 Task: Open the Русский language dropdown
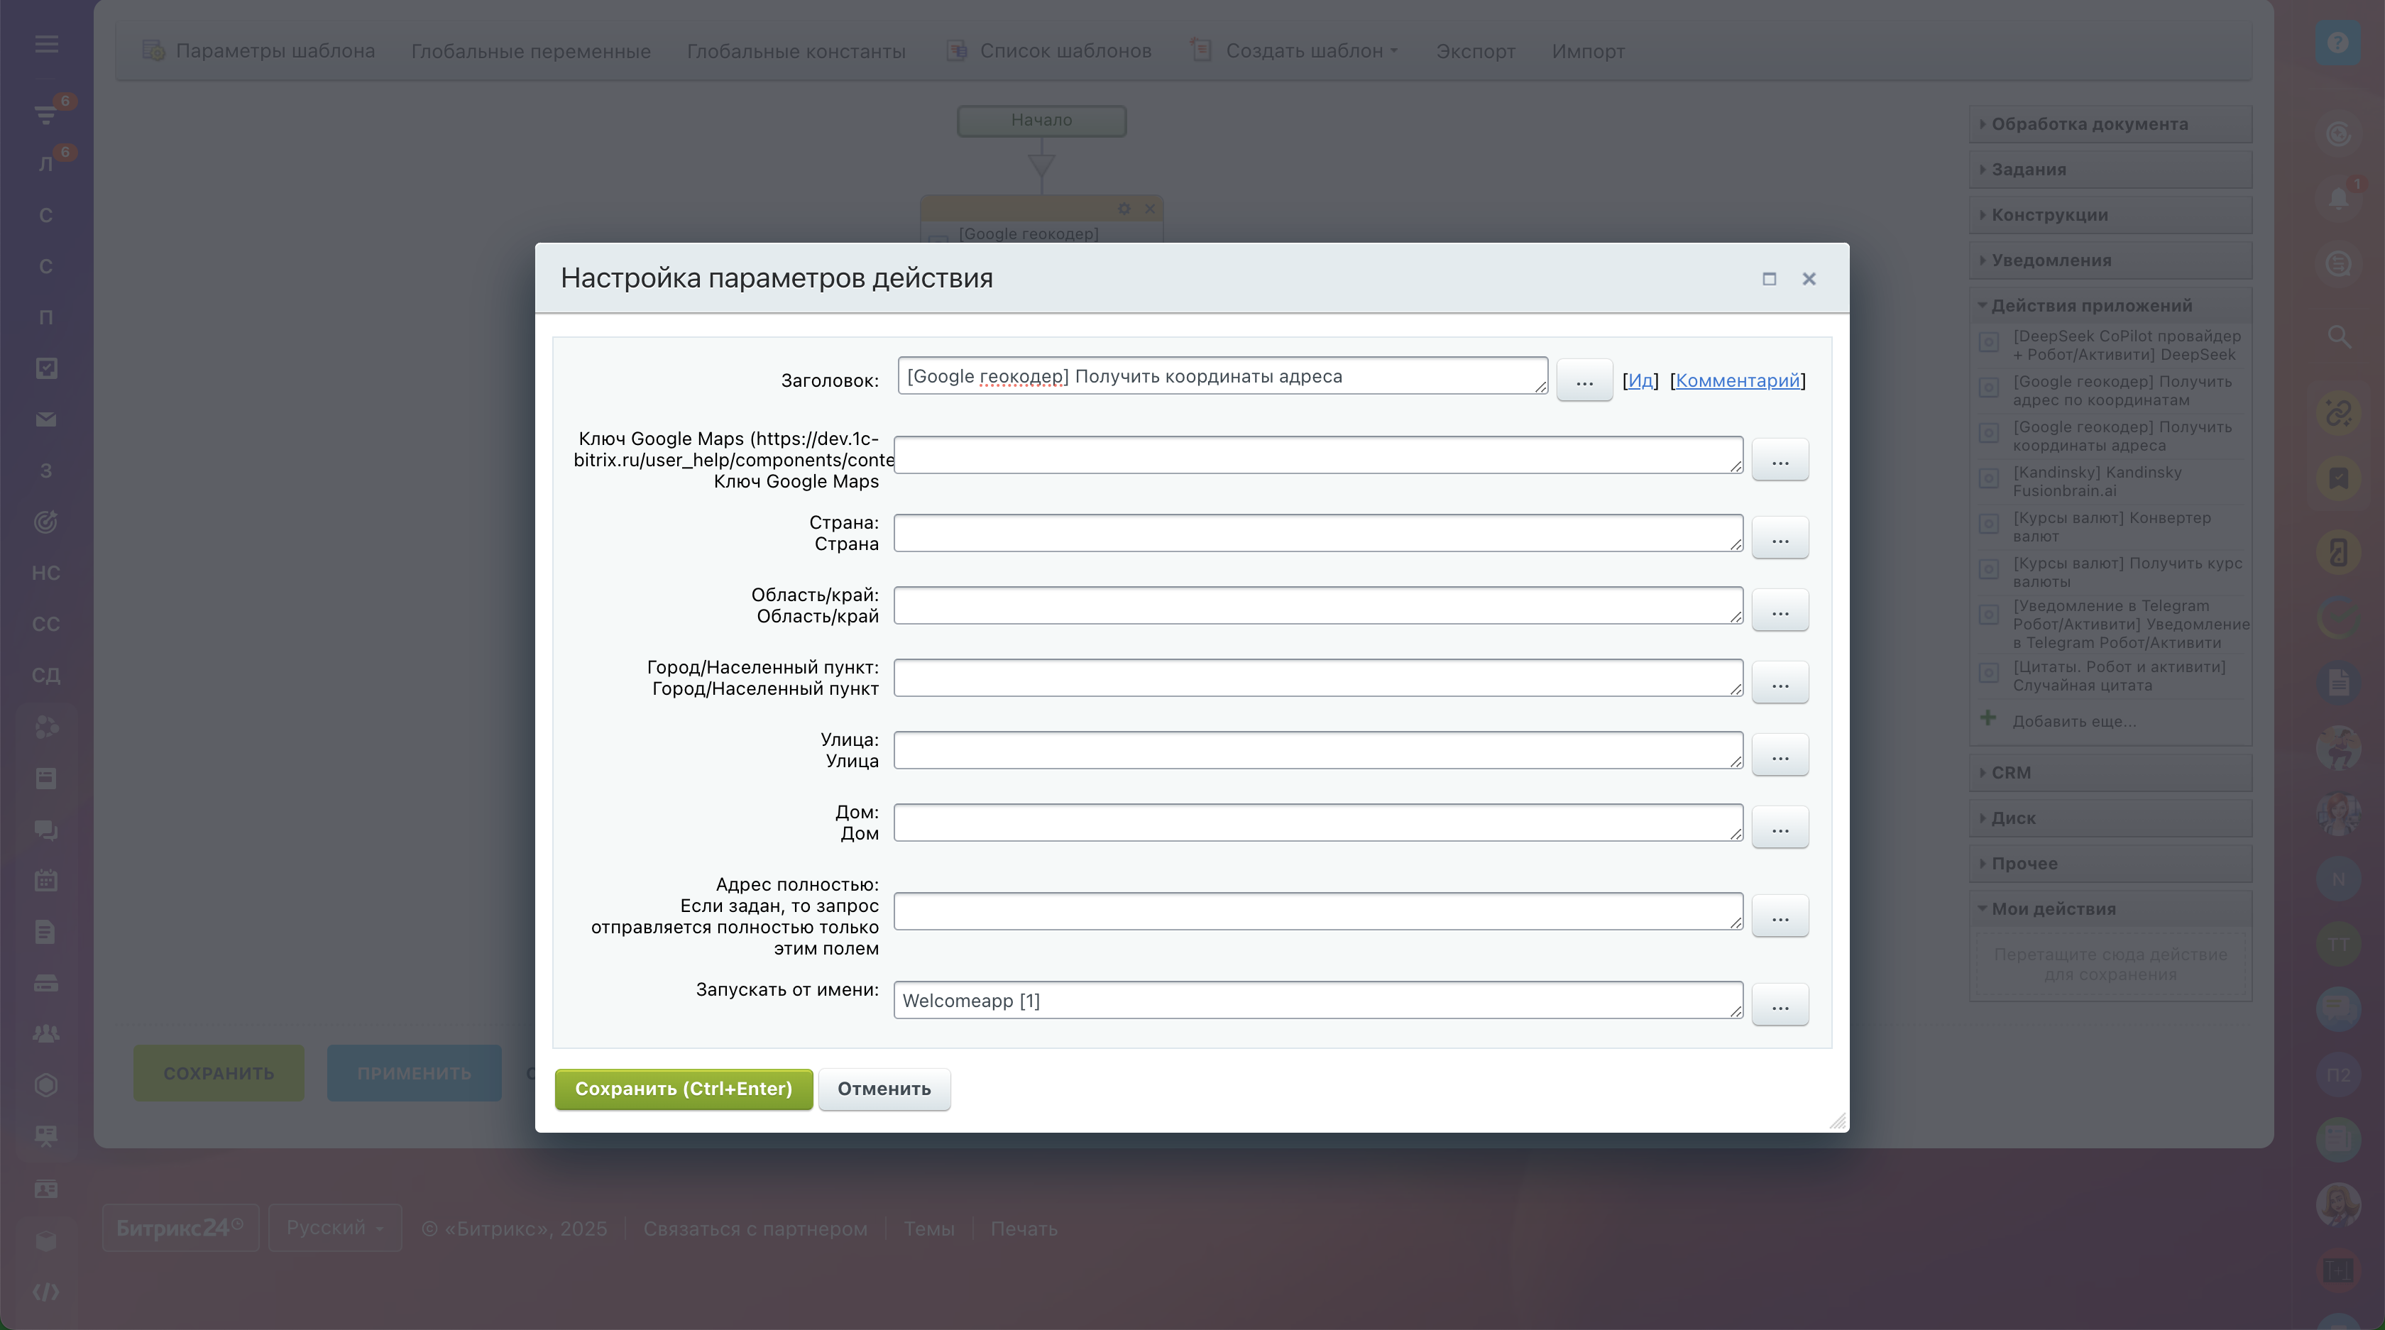[335, 1229]
